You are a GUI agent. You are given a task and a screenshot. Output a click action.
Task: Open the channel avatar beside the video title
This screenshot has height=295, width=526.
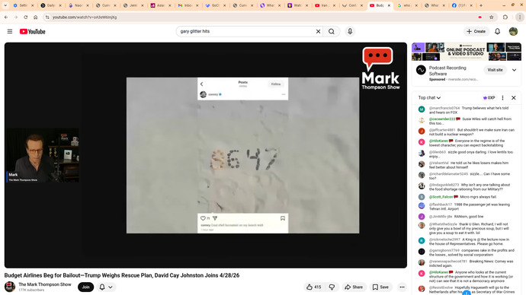(x=10, y=287)
